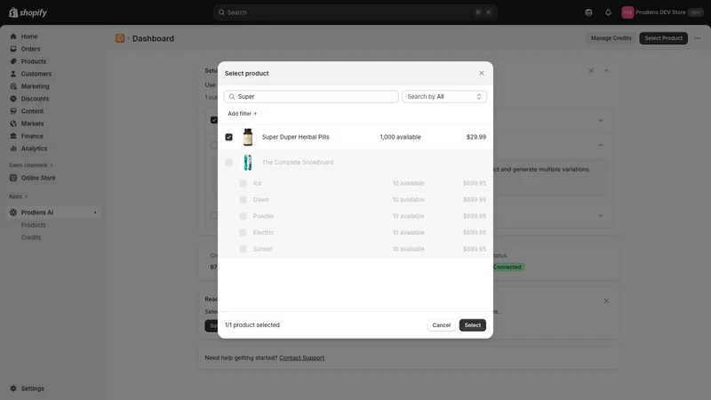This screenshot has width=711, height=400.
Task: Click the 1/1 product selected text
Action: 252,325
